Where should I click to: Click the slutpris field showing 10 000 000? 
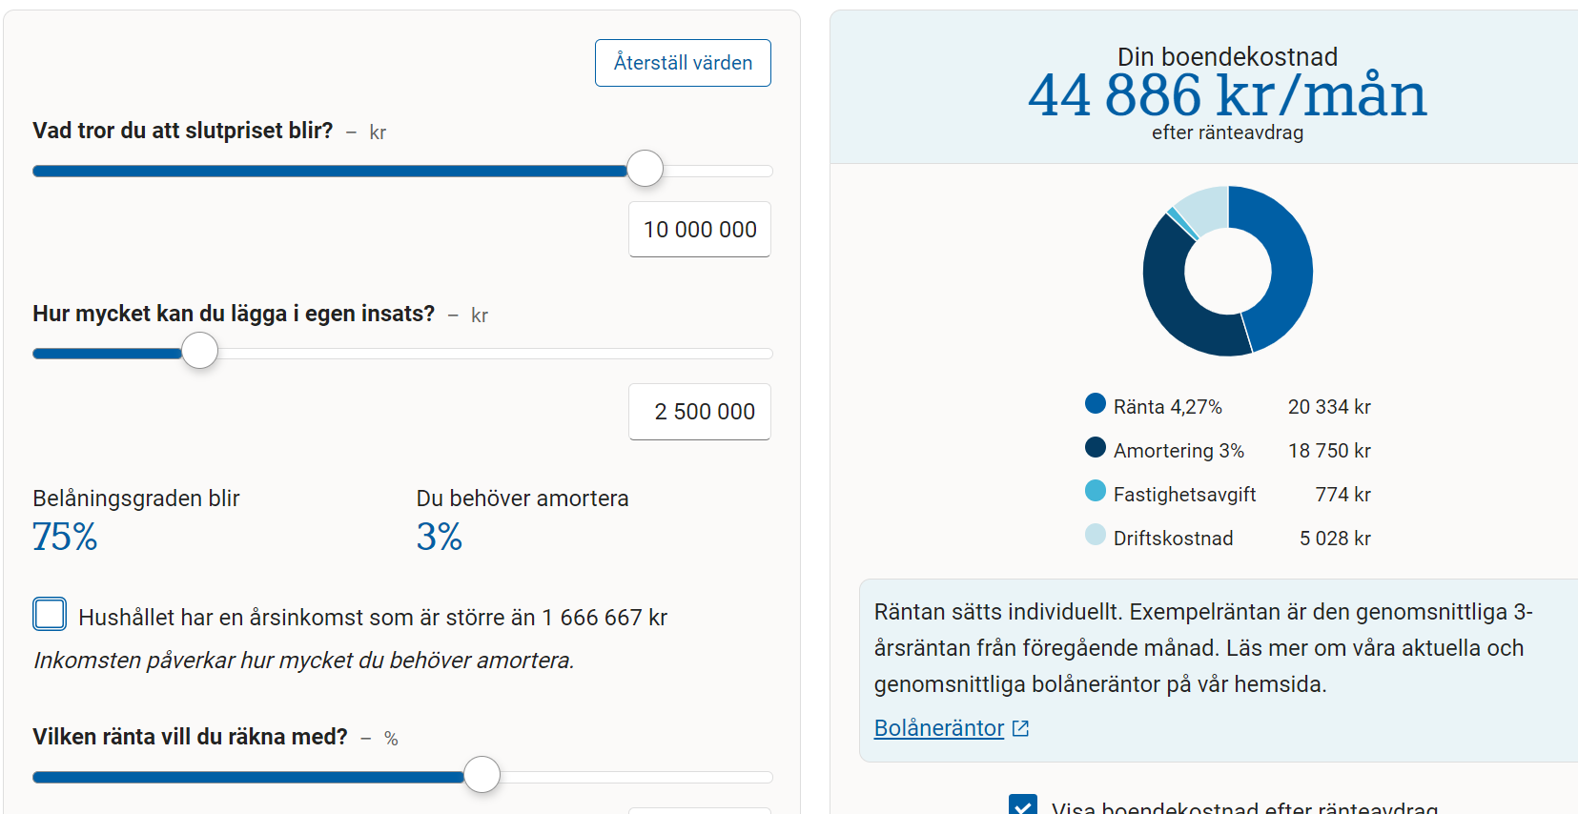[700, 230]
